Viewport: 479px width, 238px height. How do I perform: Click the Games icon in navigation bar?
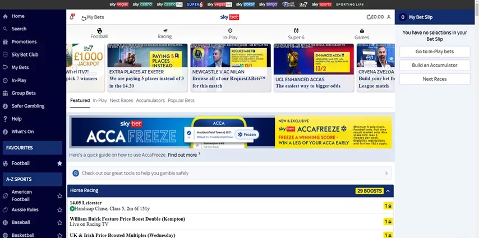[x=362, y=31]
